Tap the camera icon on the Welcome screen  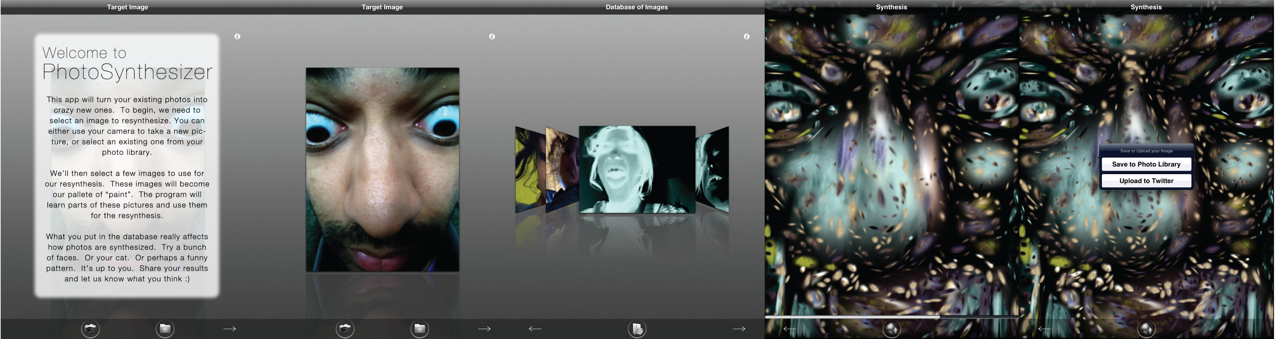[x=91, y=329]
